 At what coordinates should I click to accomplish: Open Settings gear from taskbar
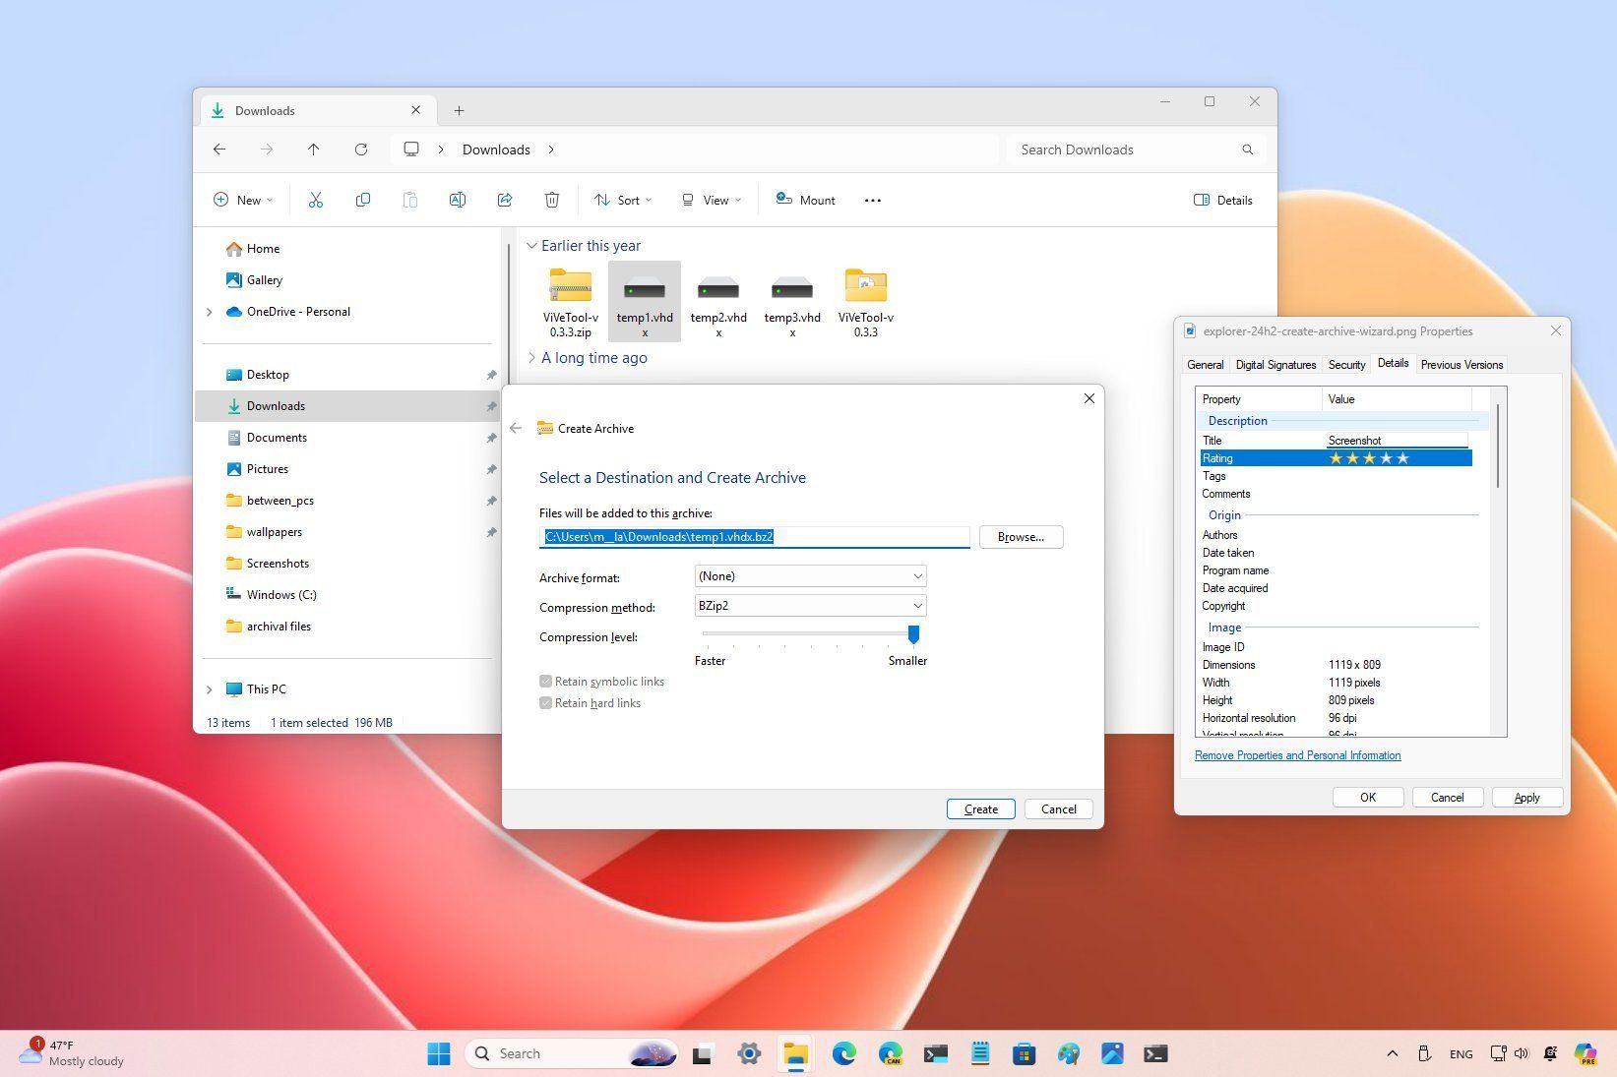point(749,1053)
